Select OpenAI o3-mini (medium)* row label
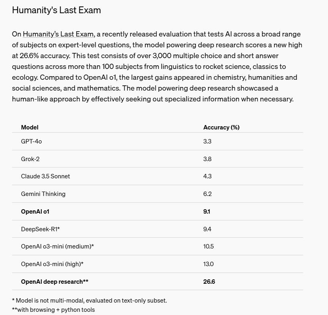Viewport: 328px width, 315px height. coord(57,246)
